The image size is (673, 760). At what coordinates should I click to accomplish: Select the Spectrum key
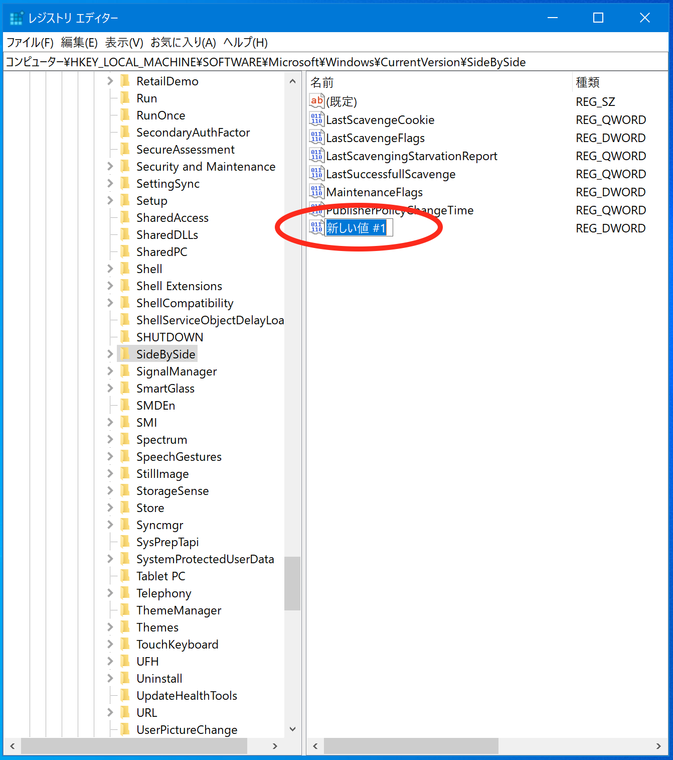point(161,439)
